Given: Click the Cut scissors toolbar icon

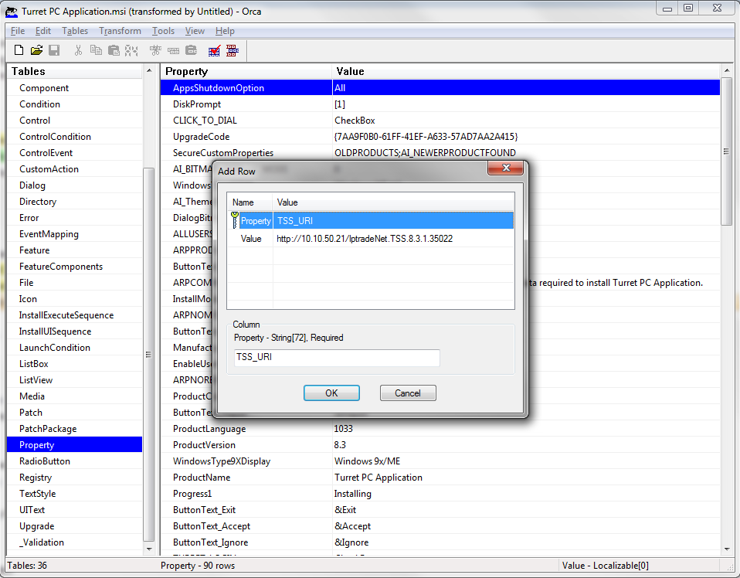Looking at the screenshot, I should (78, 50).
